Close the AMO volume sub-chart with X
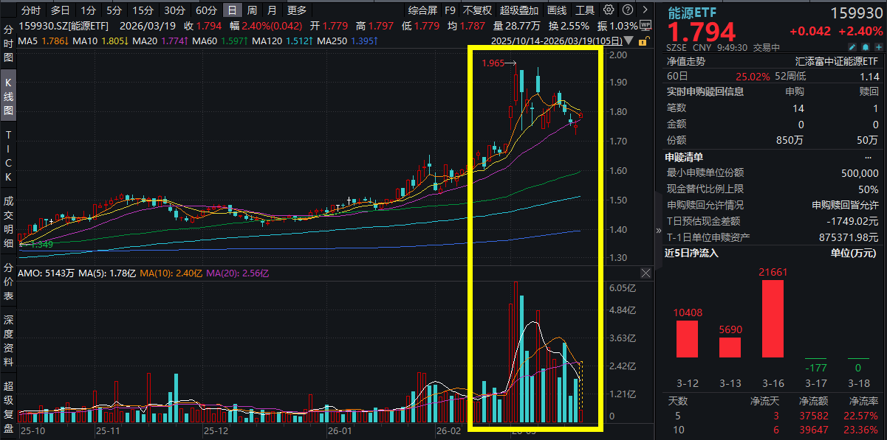 pyautogui.click(x=645, y=273)
